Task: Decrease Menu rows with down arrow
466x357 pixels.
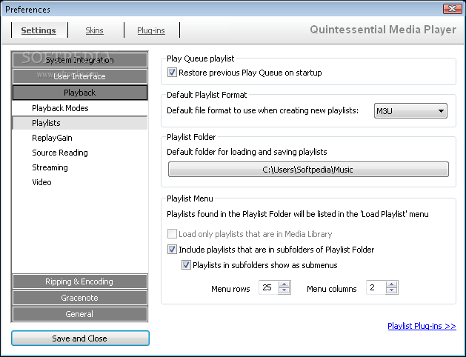Action: 284,291
